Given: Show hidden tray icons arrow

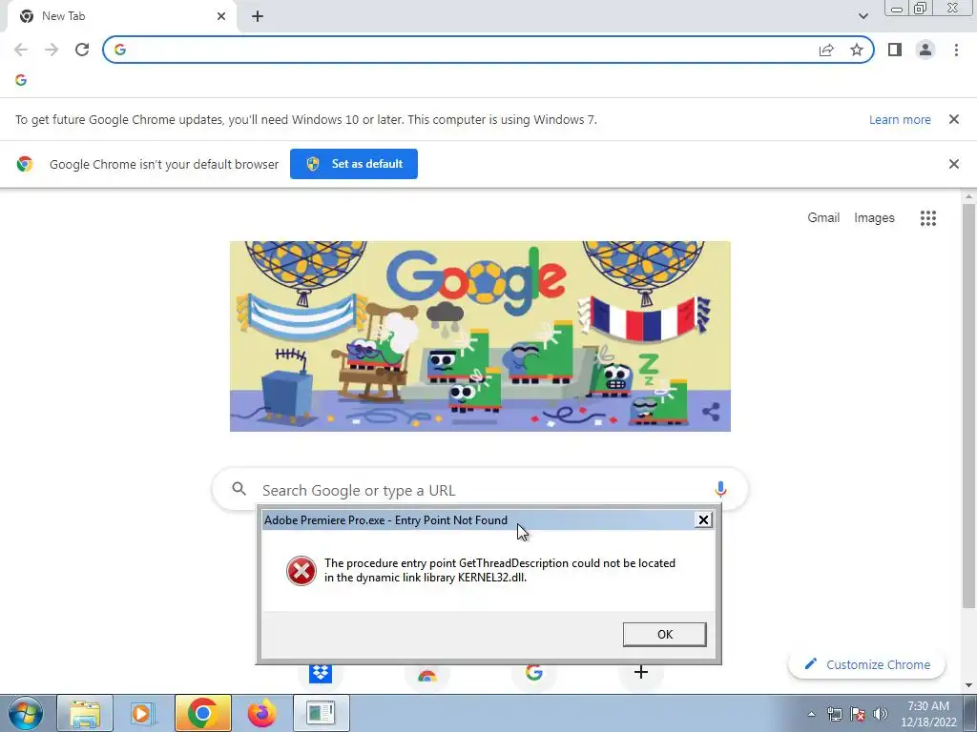Looking at the screenshot, I should [811, 714].
